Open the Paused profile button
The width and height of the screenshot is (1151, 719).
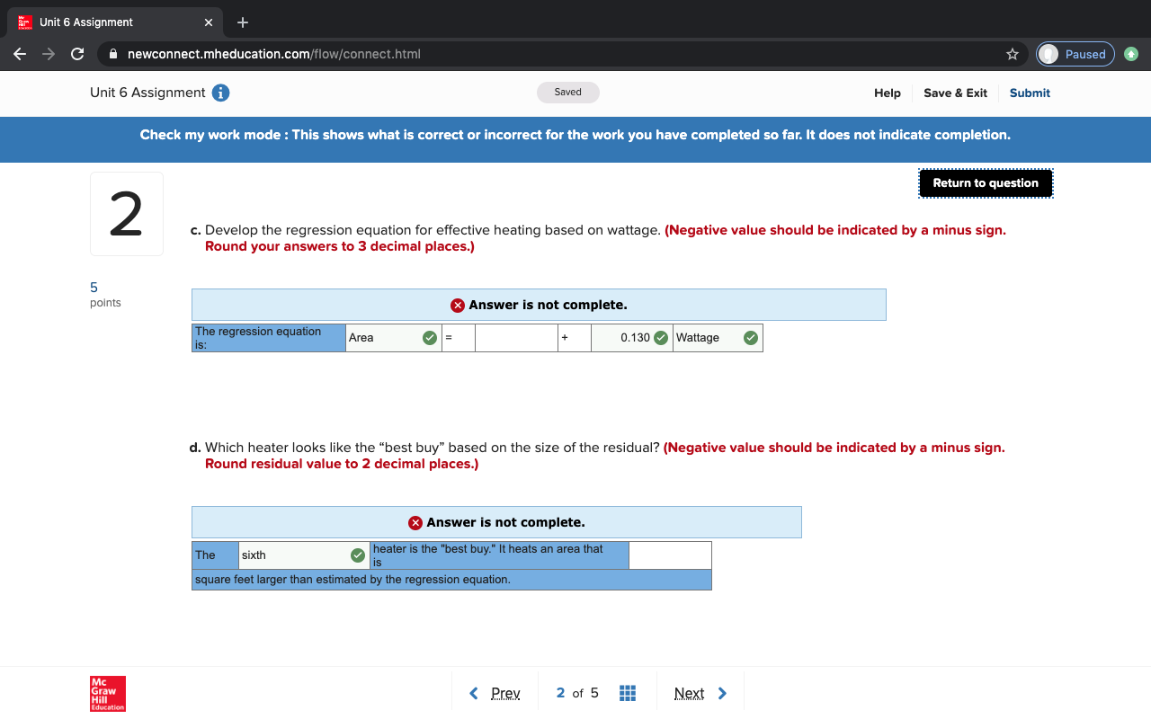click(x=1075, y=54)
